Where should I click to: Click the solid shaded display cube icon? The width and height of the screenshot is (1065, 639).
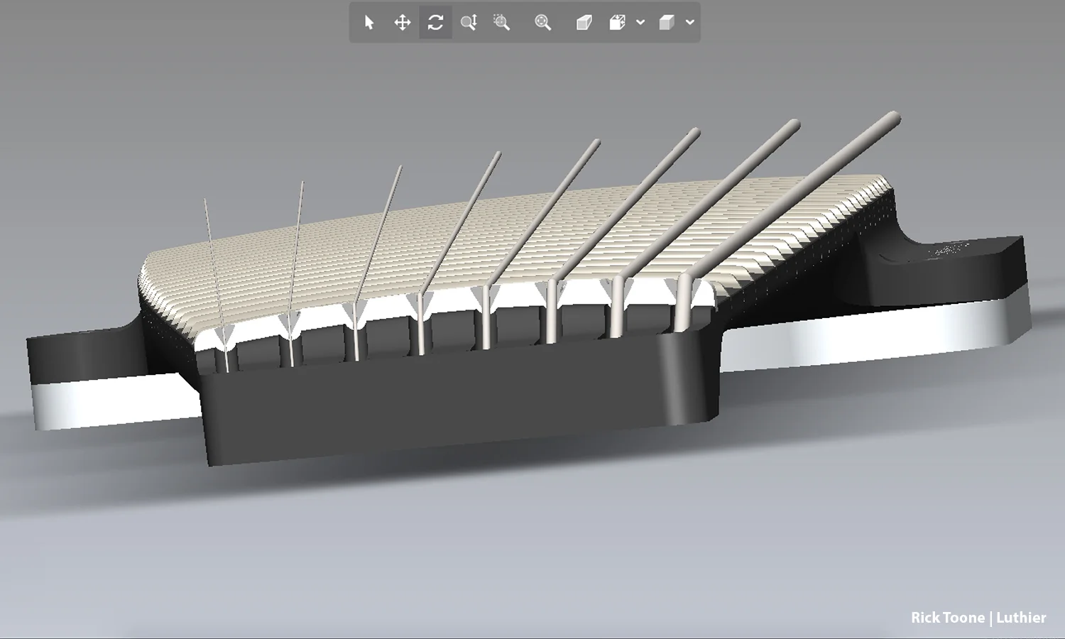tap(666, 23)
